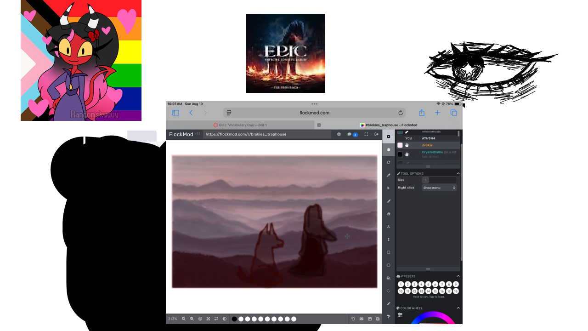Select user brokie in the user list
This screenshot has width=588, height=331.
click(427, 145)
